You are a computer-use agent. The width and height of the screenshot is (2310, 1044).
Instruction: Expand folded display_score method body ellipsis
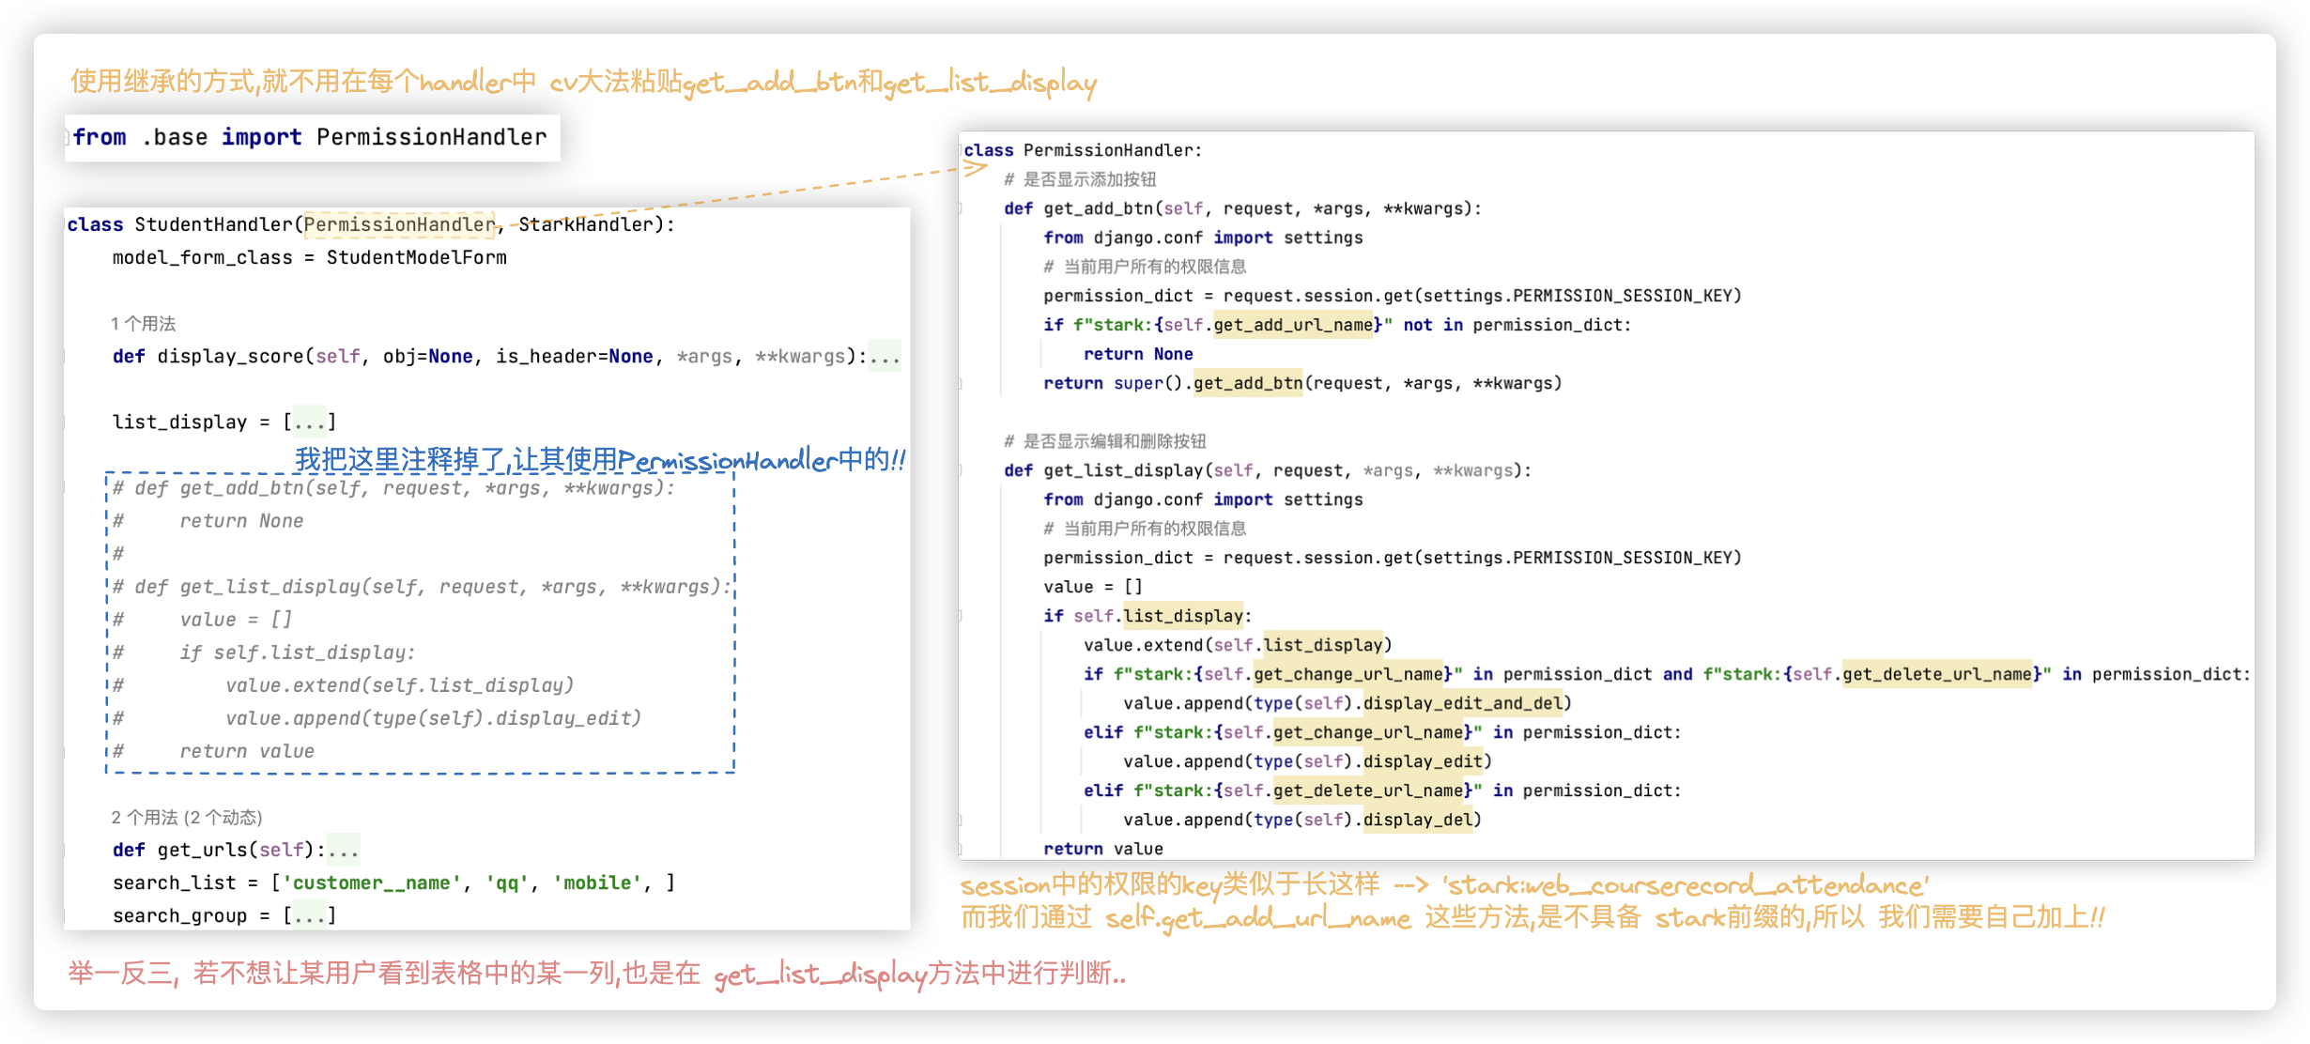click(884, 357)
